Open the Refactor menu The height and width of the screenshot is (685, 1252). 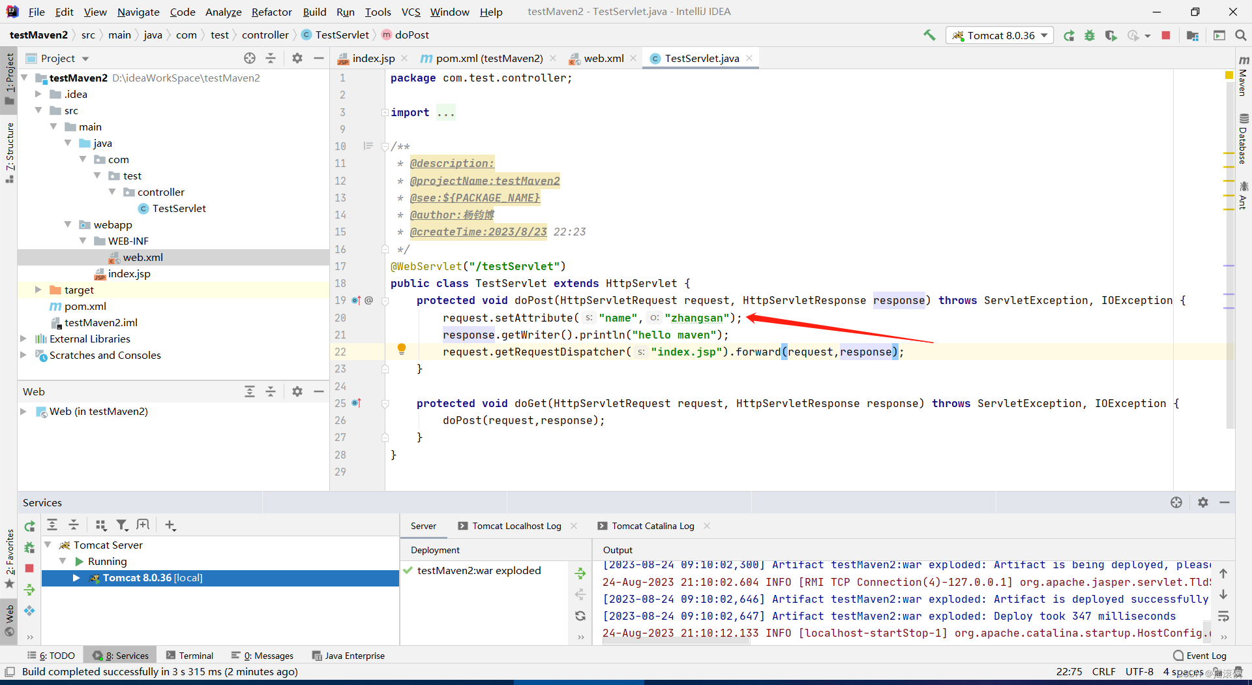271,12
